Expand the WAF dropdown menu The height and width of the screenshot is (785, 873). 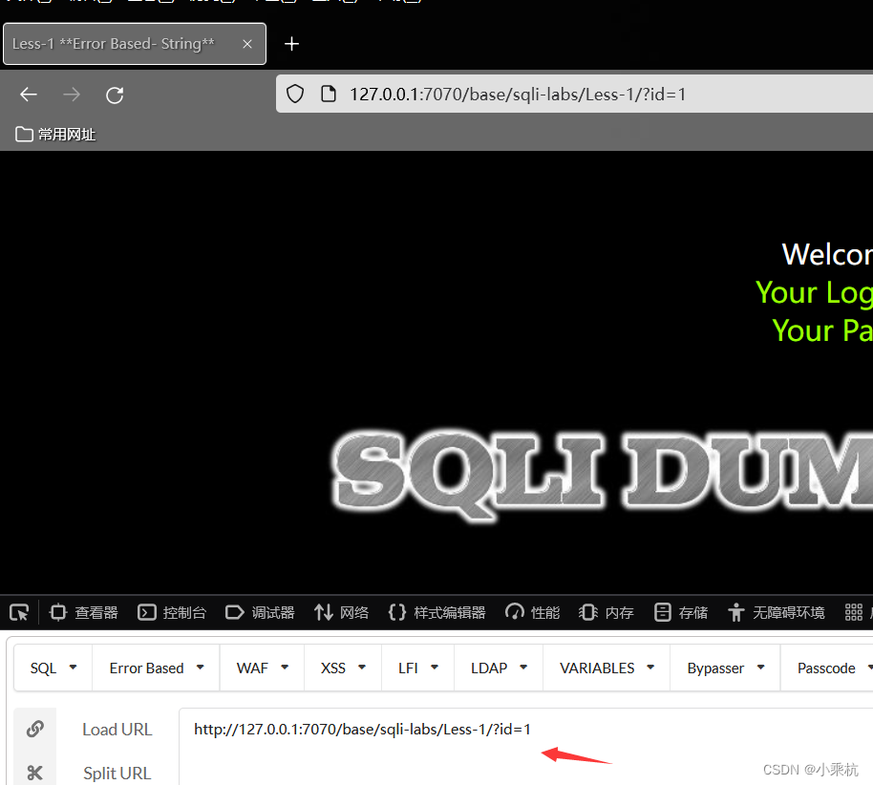pyautogui.click(x=263, y=668)
